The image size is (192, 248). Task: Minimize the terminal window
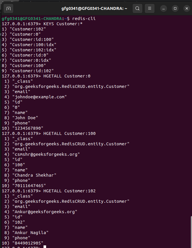click(x=164, y=8)
